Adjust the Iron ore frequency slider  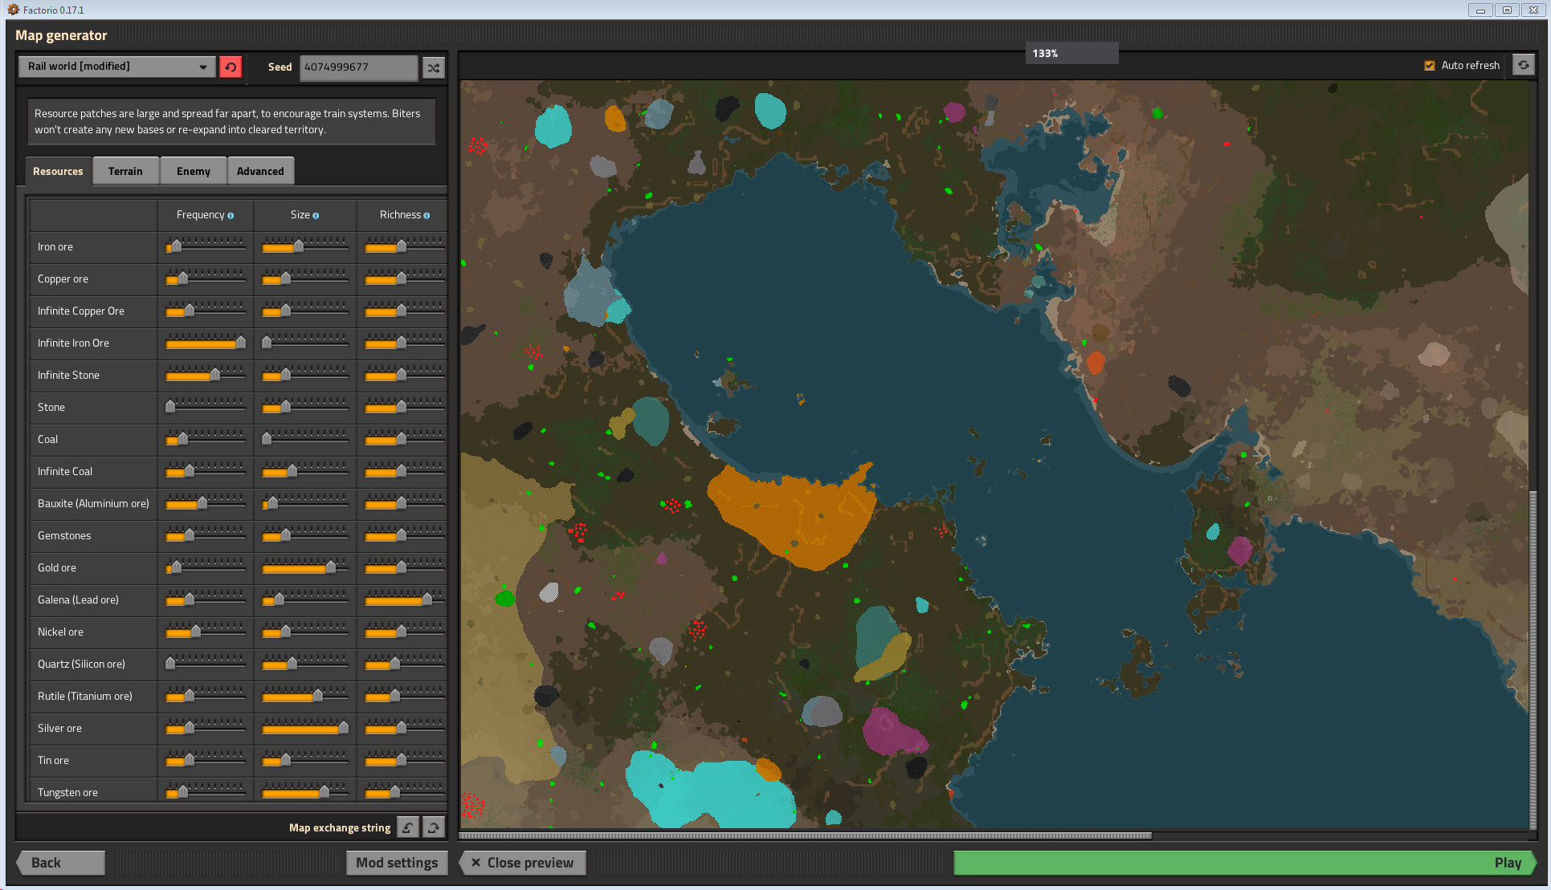click(x=205, y=246)
